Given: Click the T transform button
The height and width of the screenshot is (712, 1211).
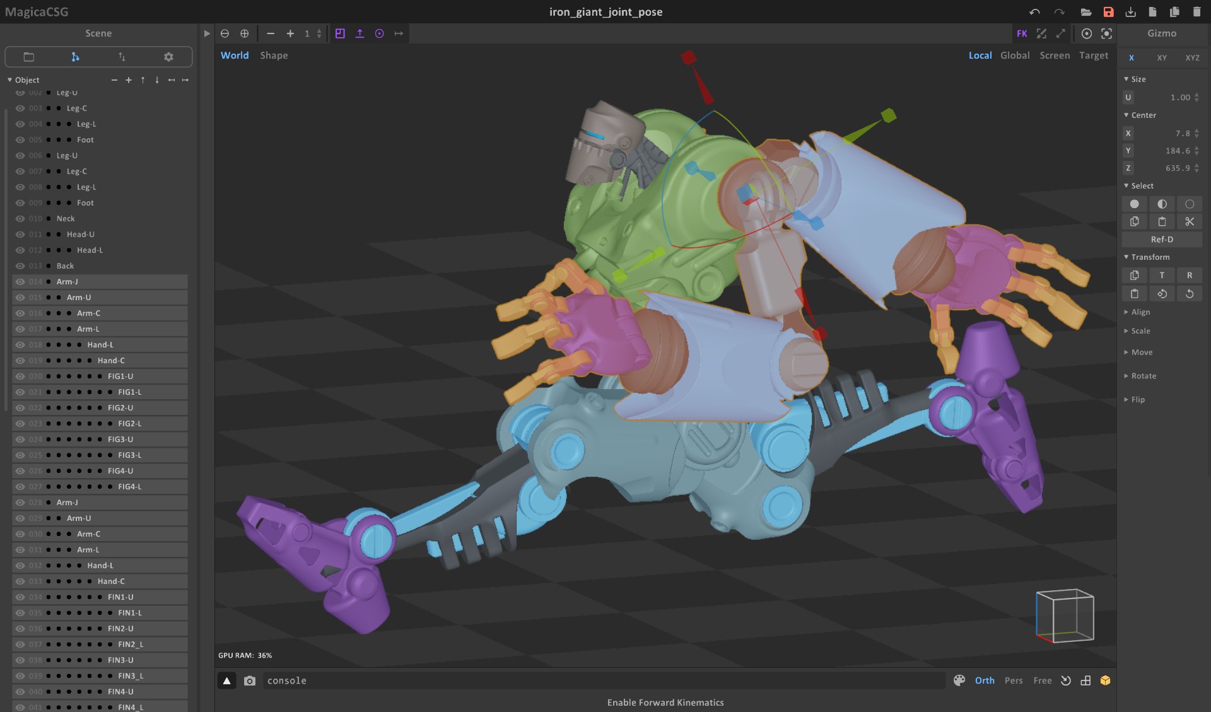Looking at the screenshot, I should pos(1162,275).
